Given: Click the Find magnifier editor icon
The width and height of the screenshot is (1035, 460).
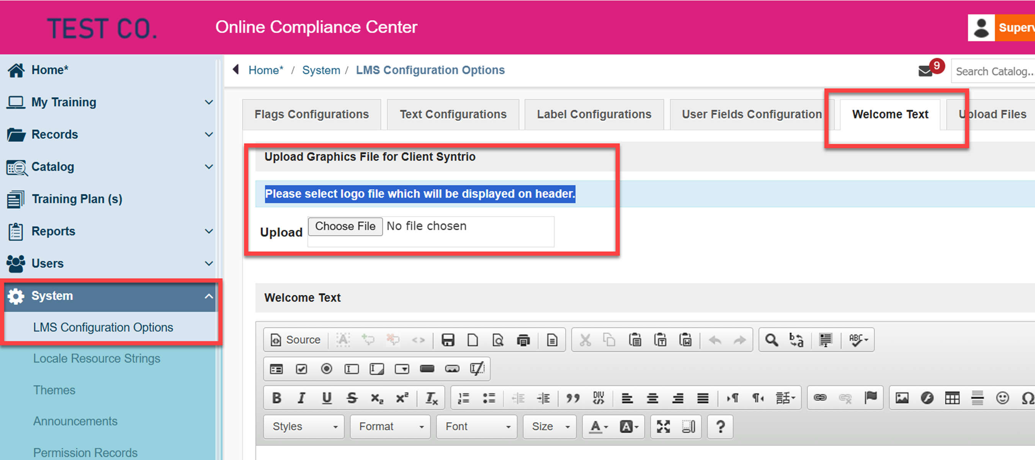Looking at the screenshot, I should (771, 340).
